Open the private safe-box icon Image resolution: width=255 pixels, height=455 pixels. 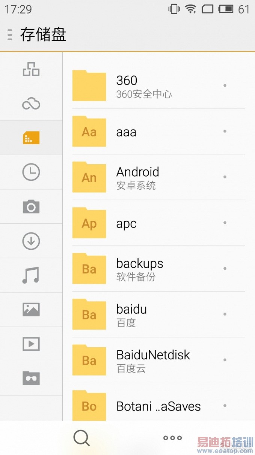31,378
